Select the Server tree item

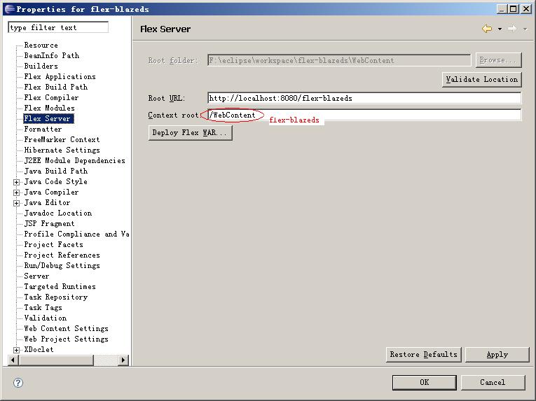click(x=36, y=276)
